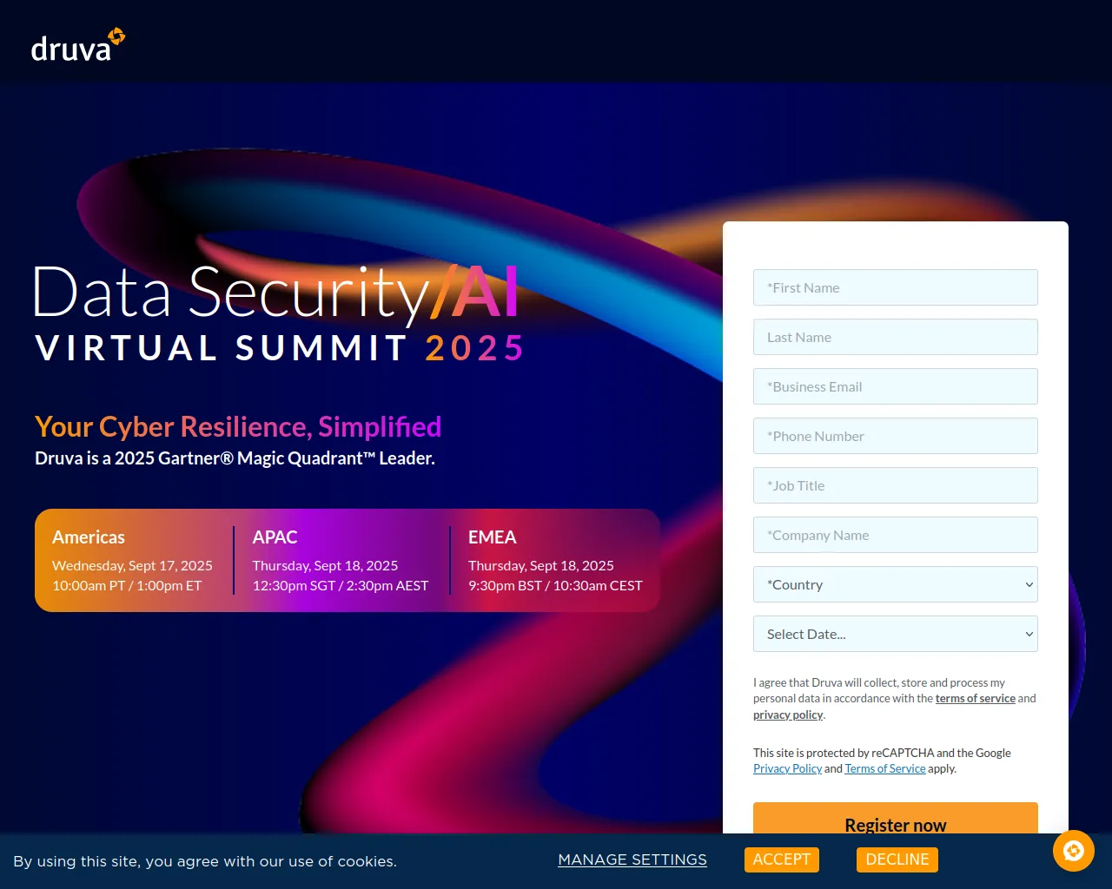This screenshot has height=889, width=1112.
Task: Decline cookies using DECLINE button
Action: pyautogui.click(x=897, y=859)
